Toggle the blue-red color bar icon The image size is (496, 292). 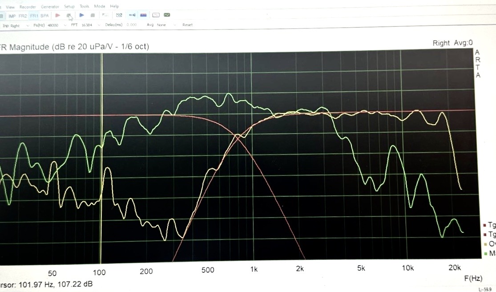click(143, 15)
